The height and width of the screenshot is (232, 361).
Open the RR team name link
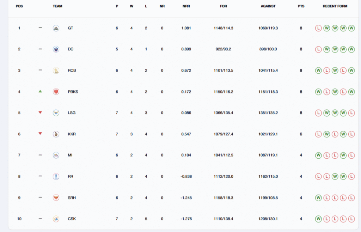(x=71, y=176)
